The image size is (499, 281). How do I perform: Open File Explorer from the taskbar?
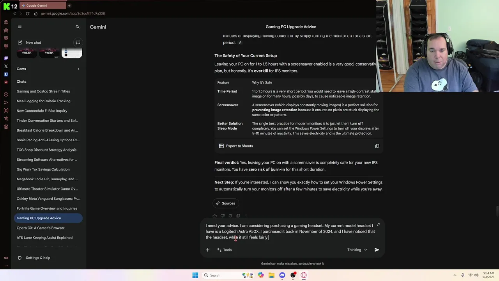point(271,275)
